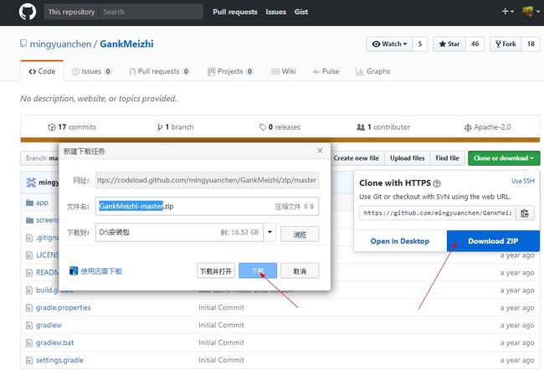Open the plus create-new menu
The width and height of the screenshot is (544, 370).
click(508, 12)
